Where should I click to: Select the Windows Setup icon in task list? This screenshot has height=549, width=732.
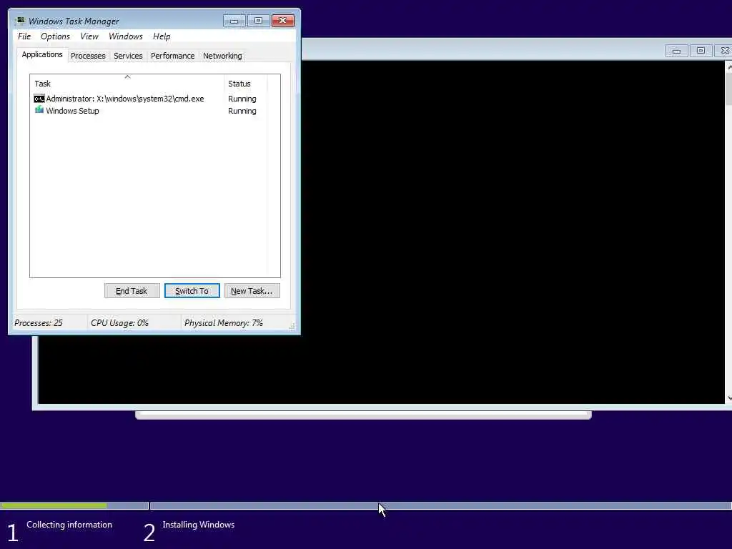point(39,110)
